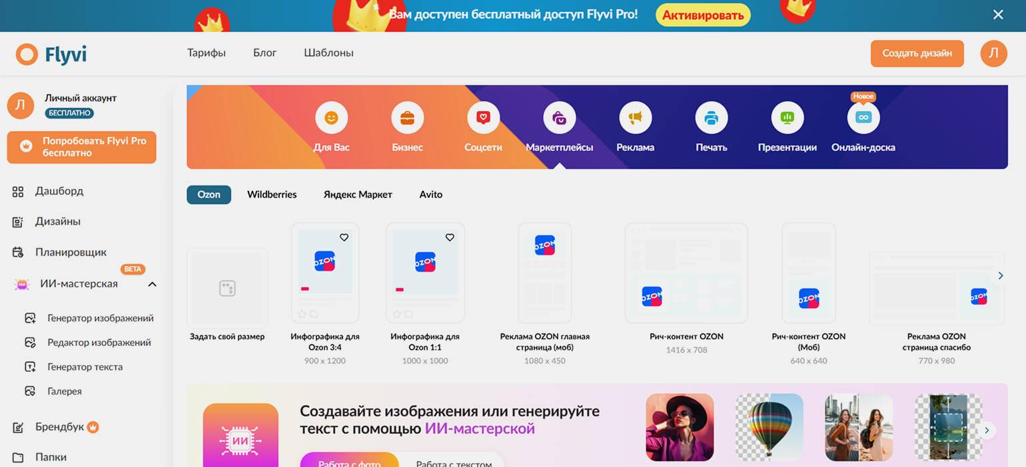The height and width of the screenshot is (467, 1026).
Task: Open the Реклама megaphone icon category
Action: click(635, 118)
